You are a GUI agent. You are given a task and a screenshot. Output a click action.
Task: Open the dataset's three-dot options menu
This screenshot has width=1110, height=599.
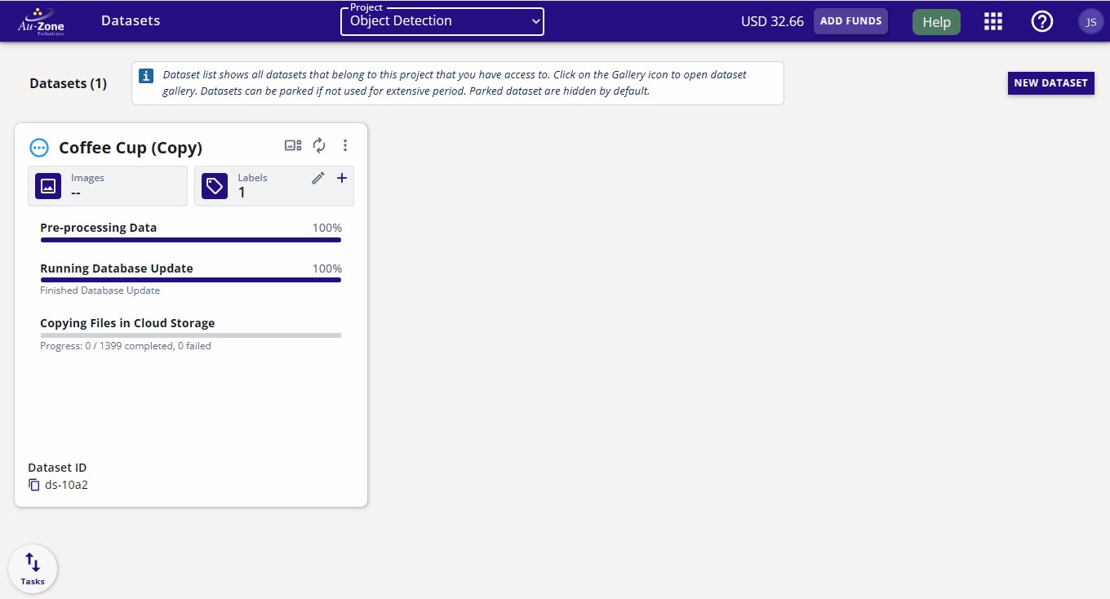(345, 144)
